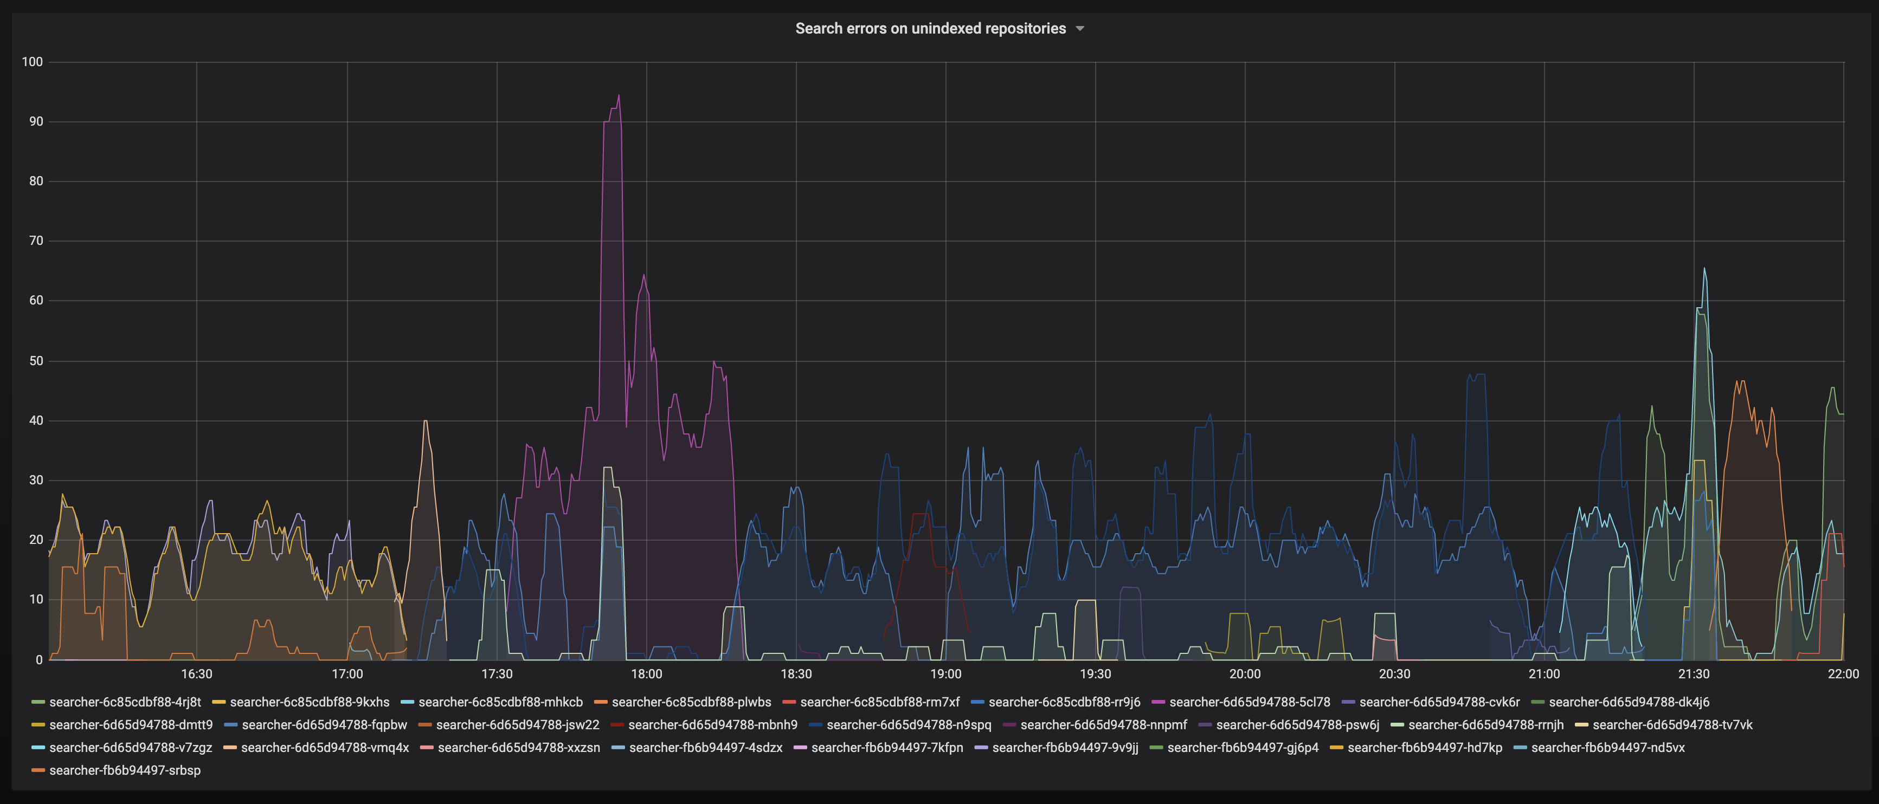Select legend label searcher-fb6b94497-gj6p4
1879x804 pixels.
tap(1243, 747)
